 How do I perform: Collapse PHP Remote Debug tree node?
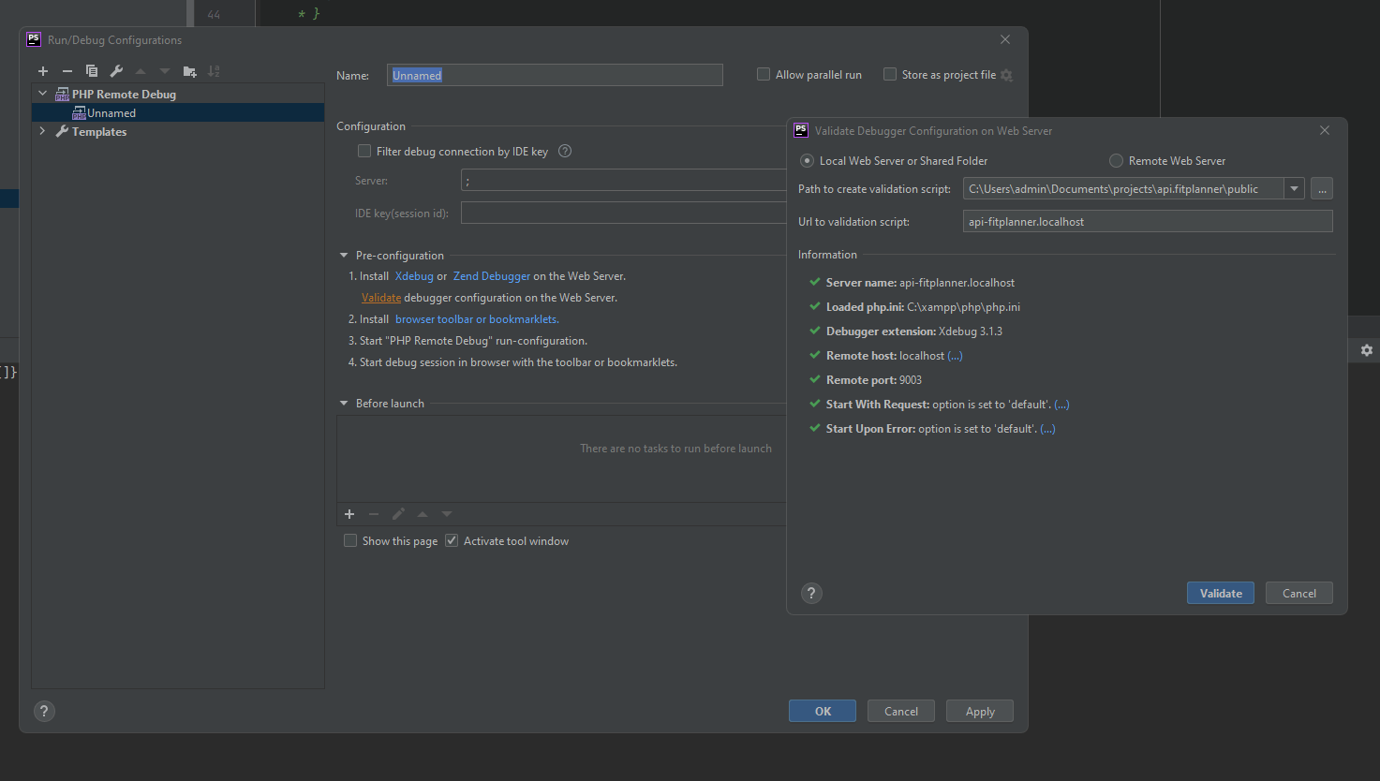tap(42, 94)
